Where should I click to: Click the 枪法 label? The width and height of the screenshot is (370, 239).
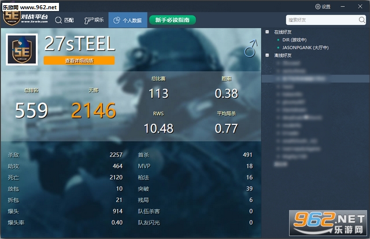143,178
